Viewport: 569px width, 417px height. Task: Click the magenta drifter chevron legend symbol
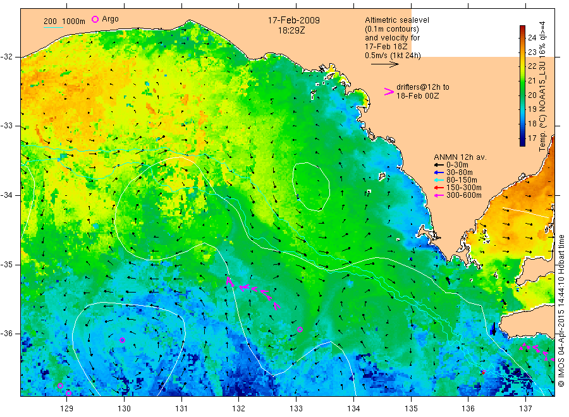tap(389, 92)
